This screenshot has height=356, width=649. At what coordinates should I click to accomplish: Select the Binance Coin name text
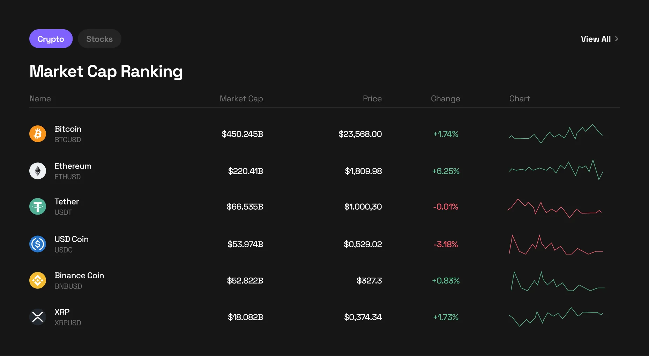coord(79,276)
